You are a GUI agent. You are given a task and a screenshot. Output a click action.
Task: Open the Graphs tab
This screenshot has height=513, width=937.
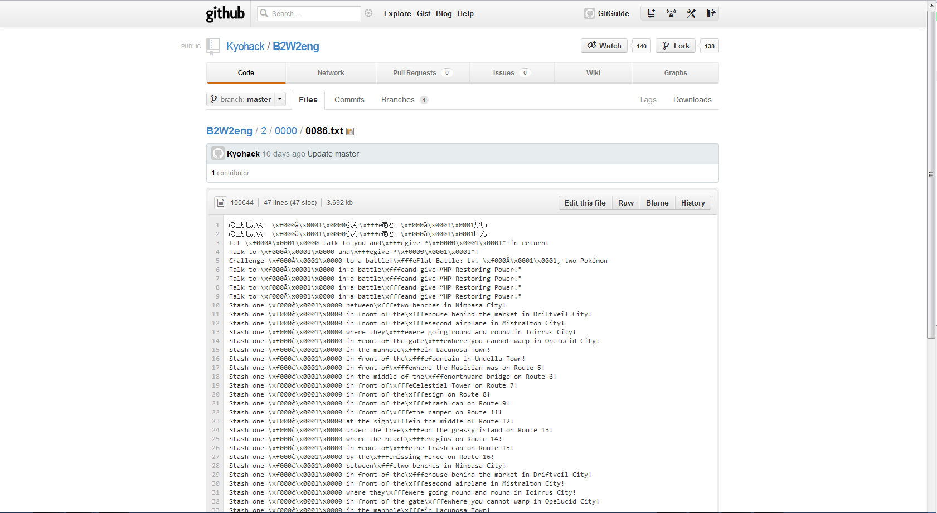(x=676, y=73)
